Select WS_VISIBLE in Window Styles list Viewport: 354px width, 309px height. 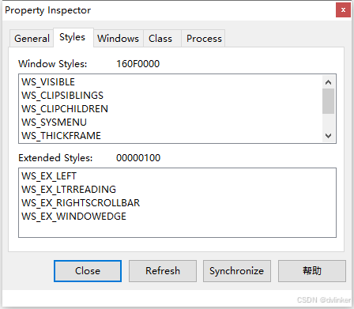(x=48, y=82)
